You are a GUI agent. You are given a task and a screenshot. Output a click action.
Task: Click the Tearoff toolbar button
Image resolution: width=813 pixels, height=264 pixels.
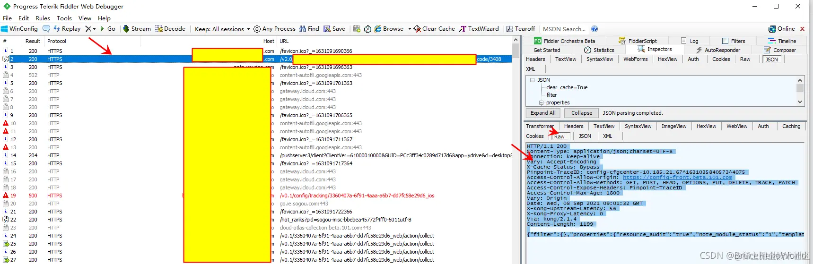pyautogui.click(x=521, y=29)
